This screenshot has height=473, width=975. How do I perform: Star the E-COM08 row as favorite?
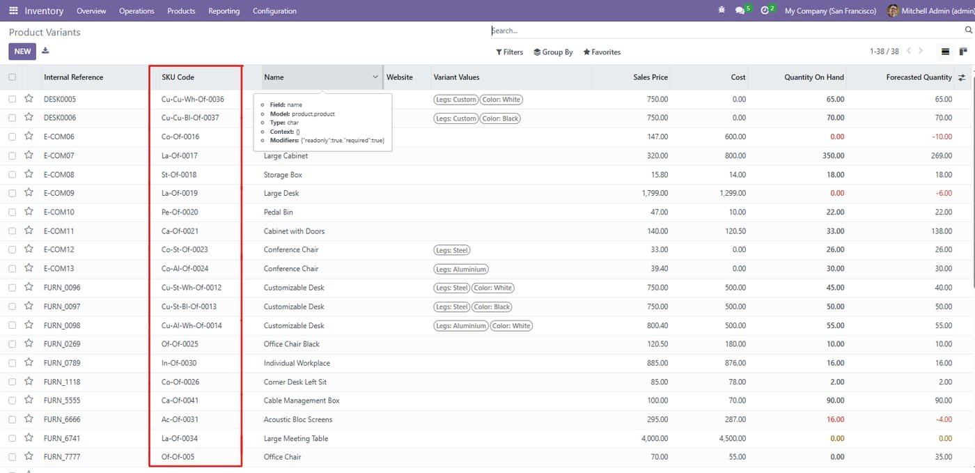(x=29, y=173)
